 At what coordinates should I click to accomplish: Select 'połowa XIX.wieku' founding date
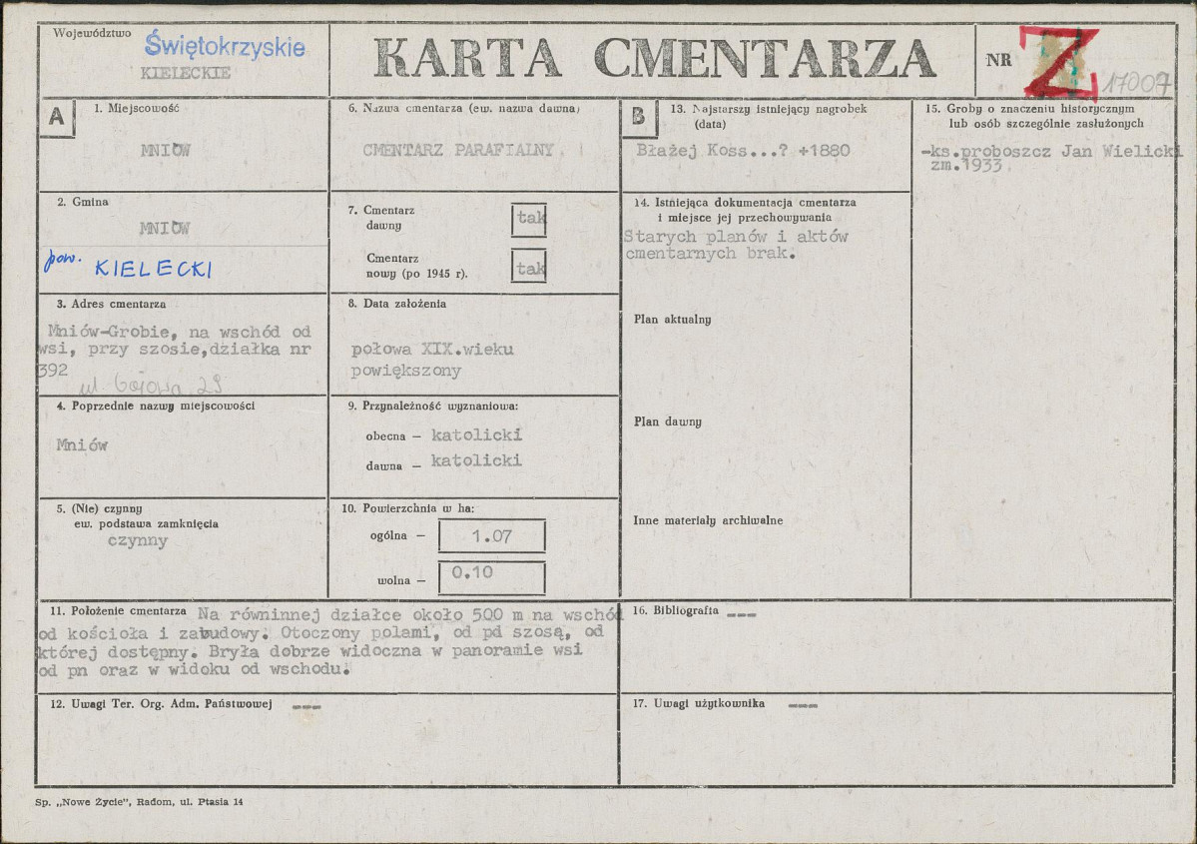(432, 349)
